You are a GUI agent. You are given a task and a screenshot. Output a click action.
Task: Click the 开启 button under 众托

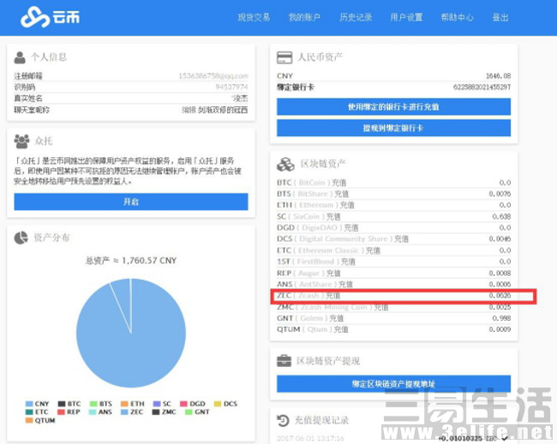pos(131,202)
